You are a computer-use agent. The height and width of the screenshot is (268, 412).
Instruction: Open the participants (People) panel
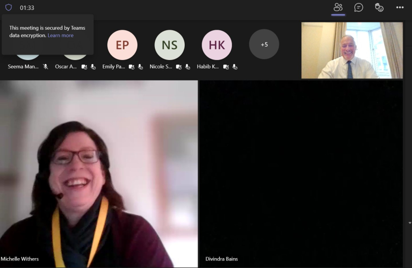coord(338,7)
